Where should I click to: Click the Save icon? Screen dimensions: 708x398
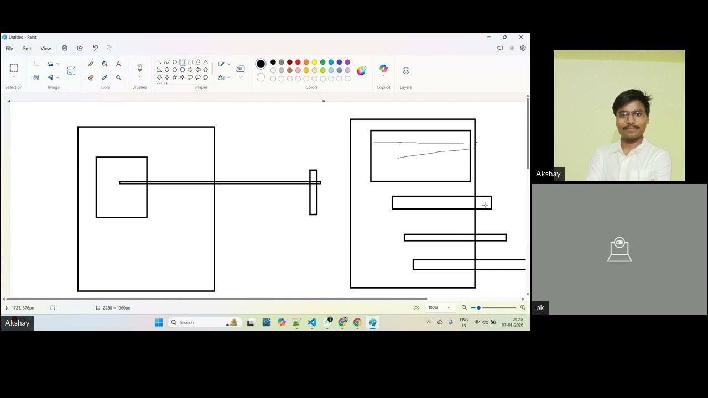[65, 49]
